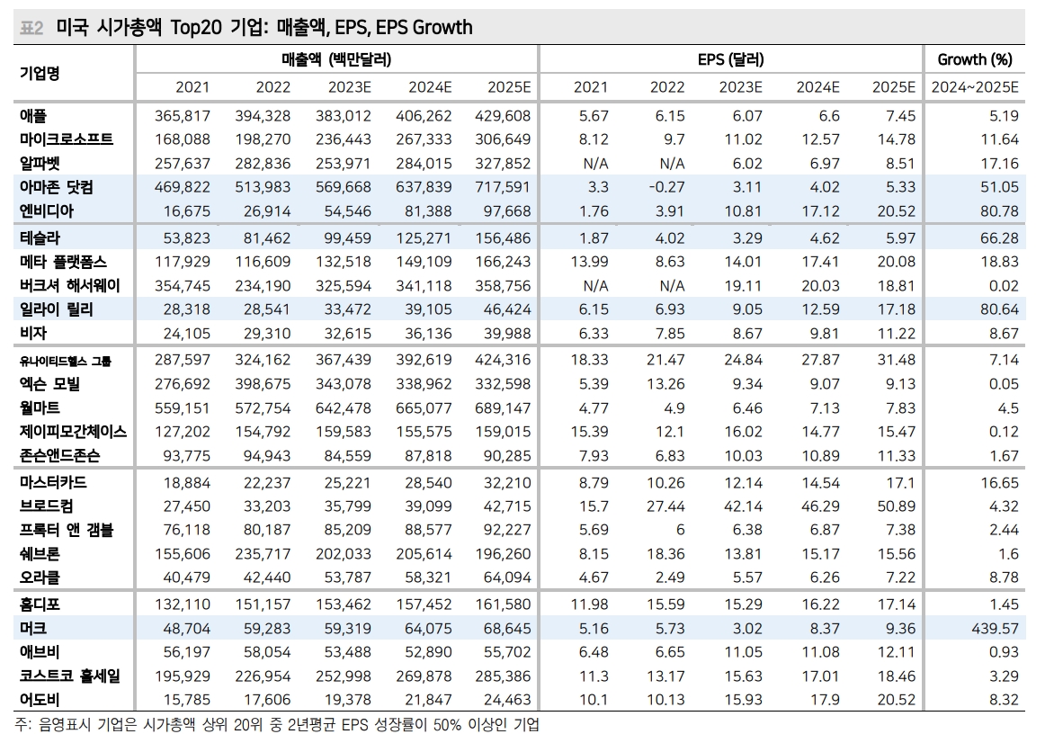Click Home Depot's 2022 EPS 15.59
This screenshot has height=734, width=1045.
coord(665,604)
